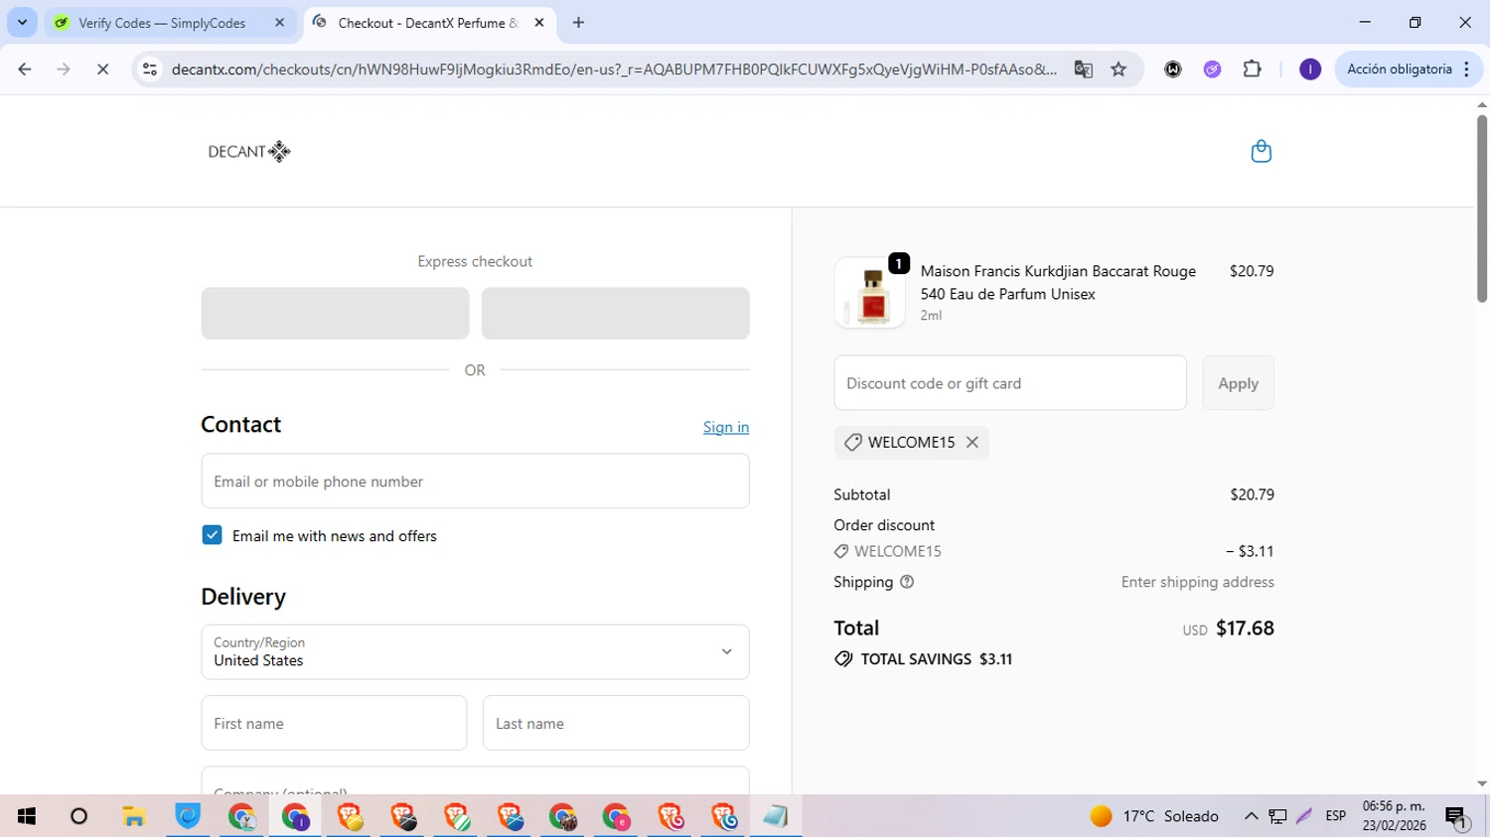Image resolution: width=1490 pixels, height=837 pixels.
Task: Click the Apply discount button
Action: tap(1238, 383)
